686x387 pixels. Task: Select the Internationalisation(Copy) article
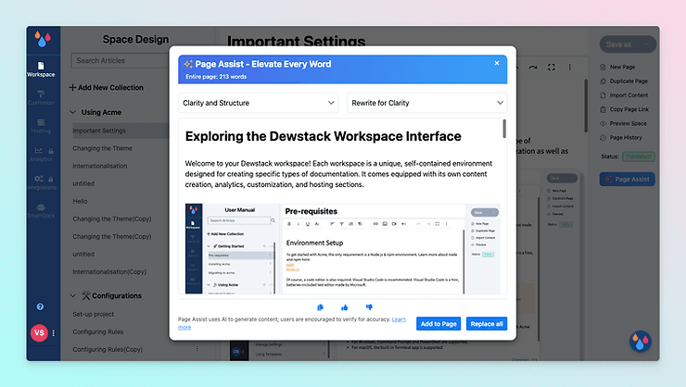tap(109, 271)
